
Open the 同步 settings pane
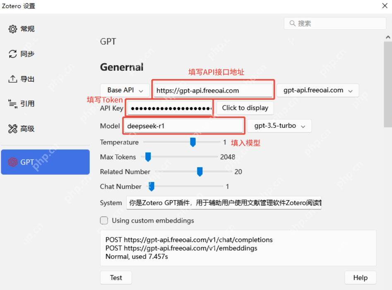45,54
